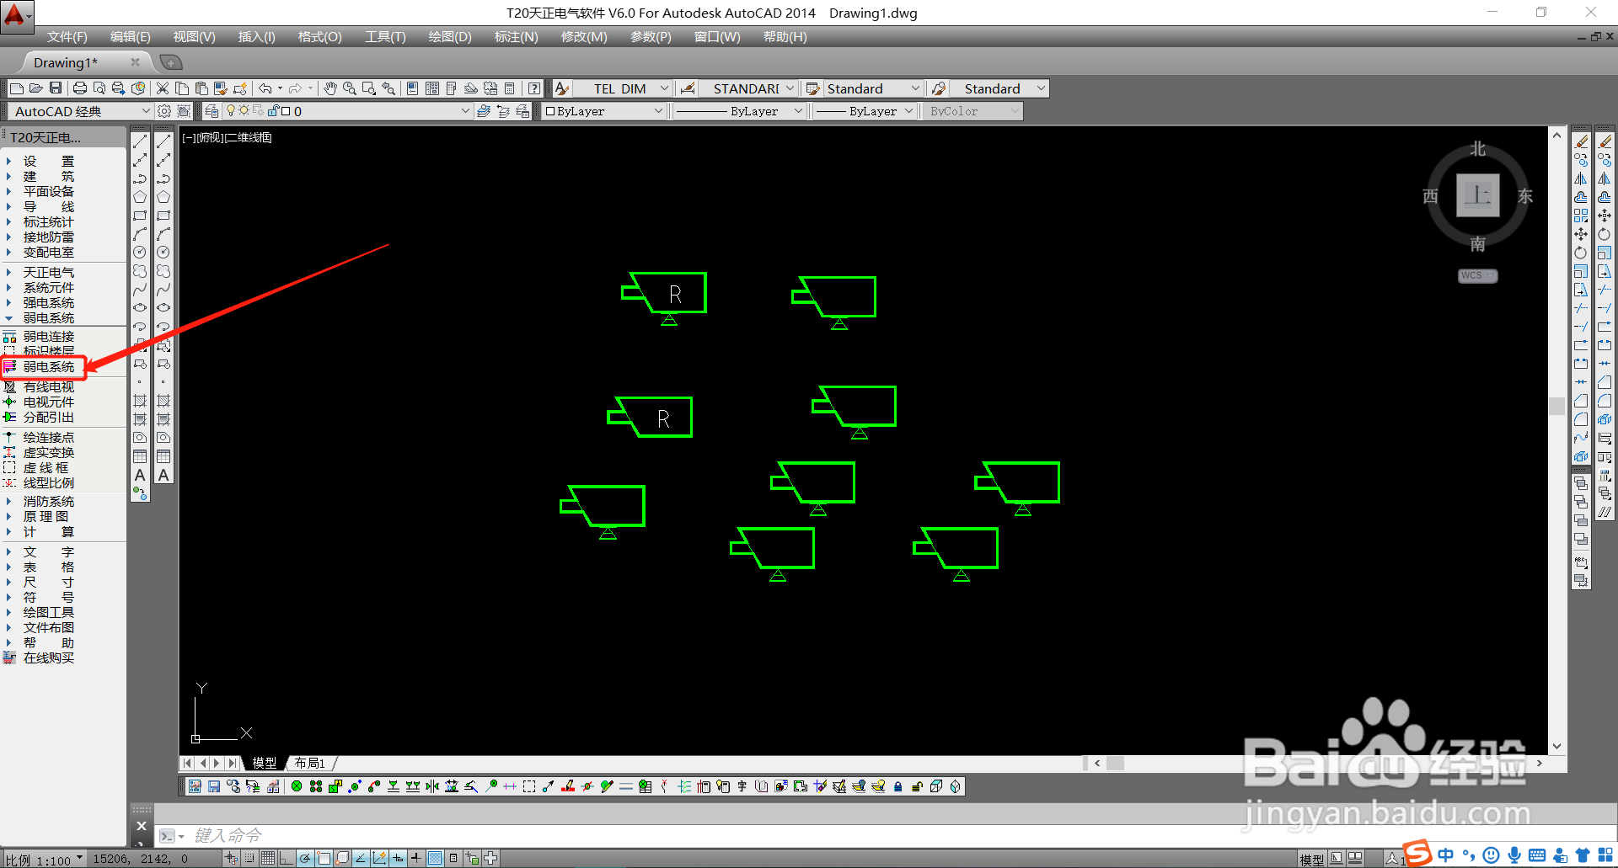This screenshot has height=868, width=1618.
Task: Click the ViewCube top face
Action: tap(1478, 195)
